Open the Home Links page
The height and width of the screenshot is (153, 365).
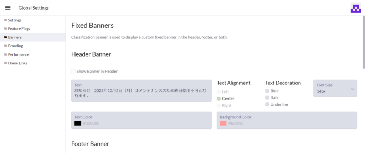tap(17, 63)
